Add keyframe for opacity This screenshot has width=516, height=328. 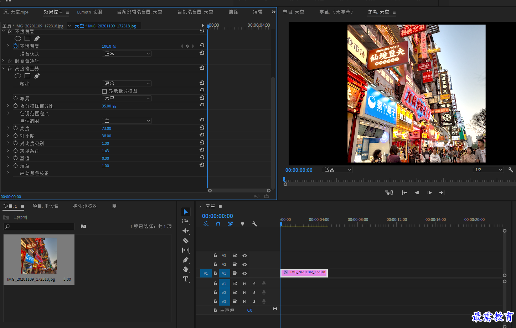(x=187, y=46)
